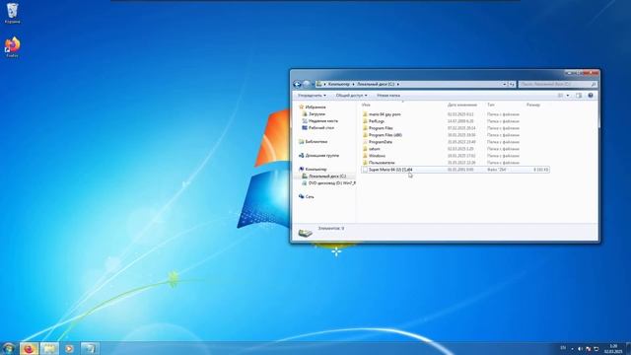
Task: Go back with Explorer's Back arrow
Action: click(297, 84)
